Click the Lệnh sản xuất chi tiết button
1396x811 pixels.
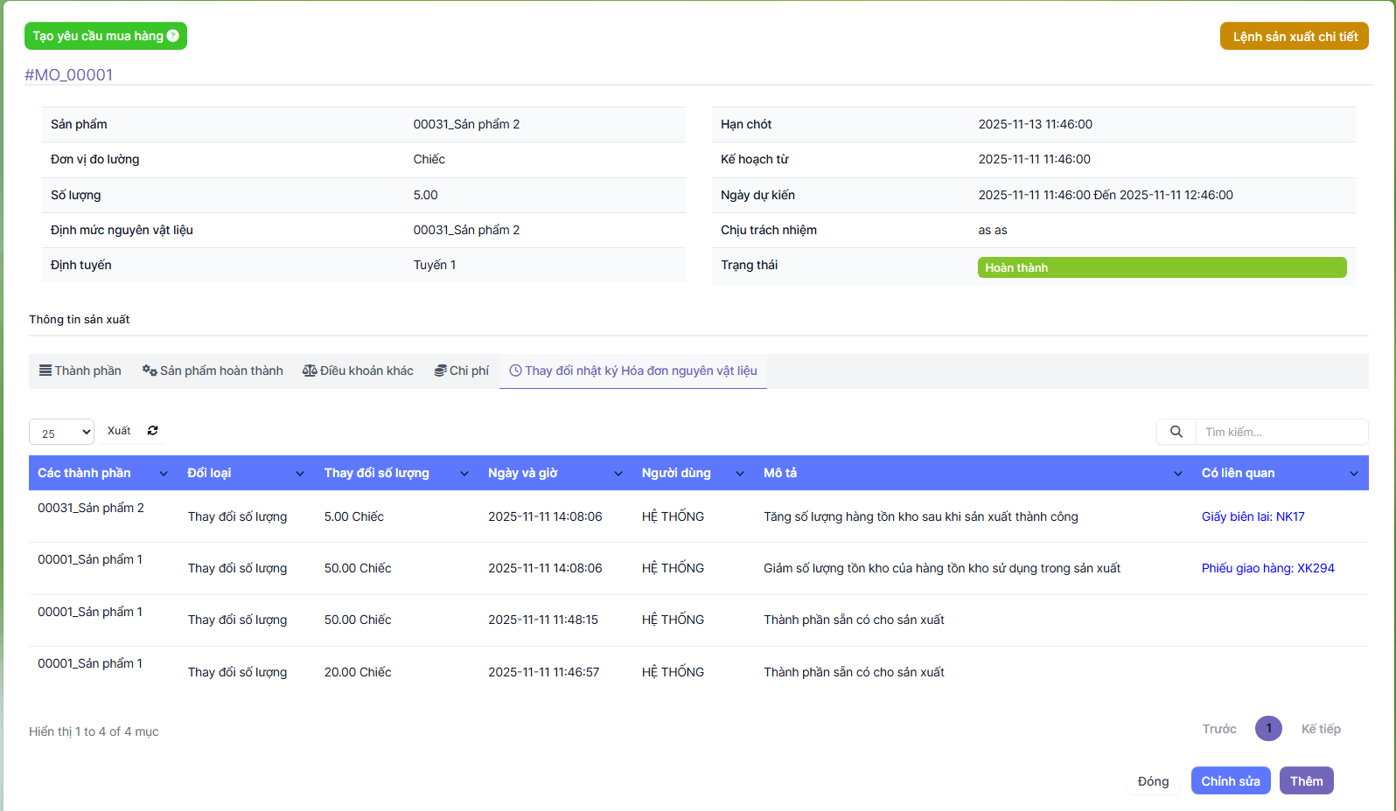pyautogui.click(x=1295, y=37)
